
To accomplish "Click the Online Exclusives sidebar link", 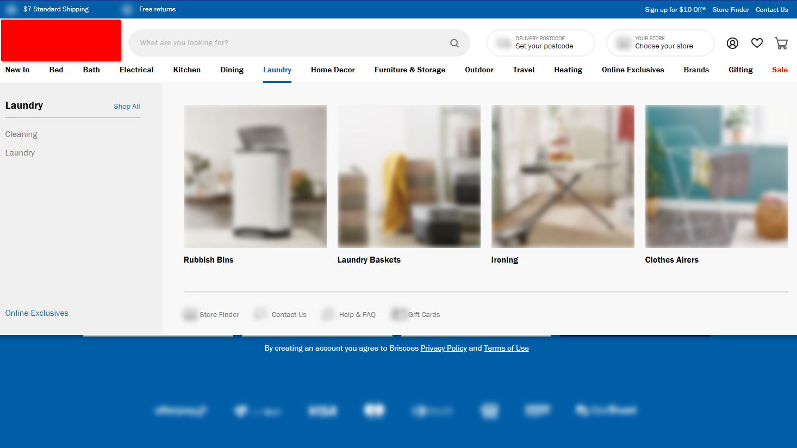I will tap(37, 313).
